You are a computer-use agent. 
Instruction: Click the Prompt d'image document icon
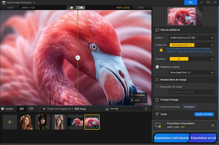coord(157,100)
